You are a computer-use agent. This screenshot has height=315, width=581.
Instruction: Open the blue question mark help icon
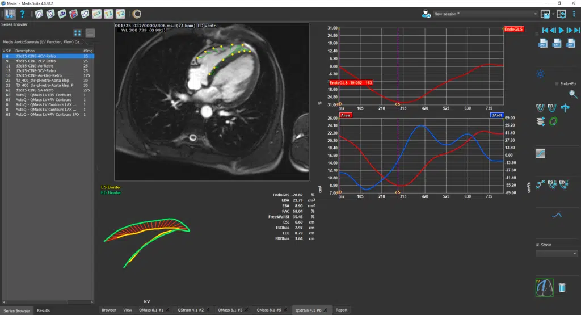[x=22, y=14]
